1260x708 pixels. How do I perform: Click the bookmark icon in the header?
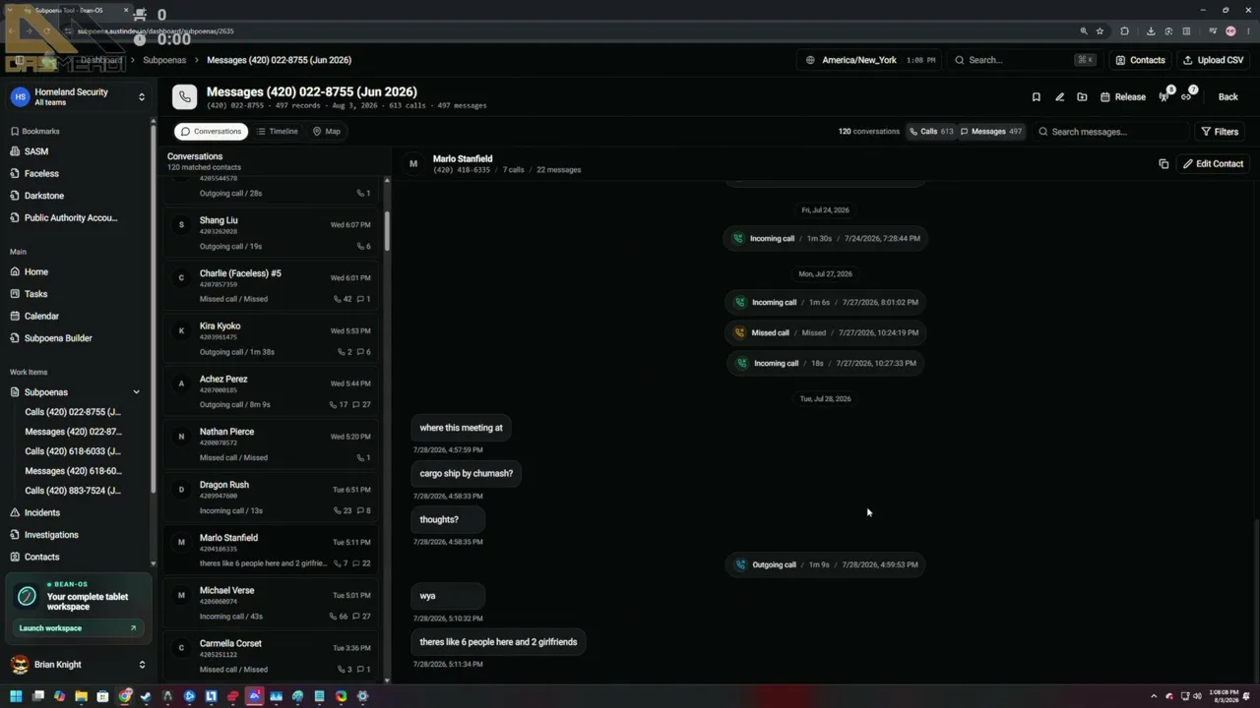coord(1036,96)
